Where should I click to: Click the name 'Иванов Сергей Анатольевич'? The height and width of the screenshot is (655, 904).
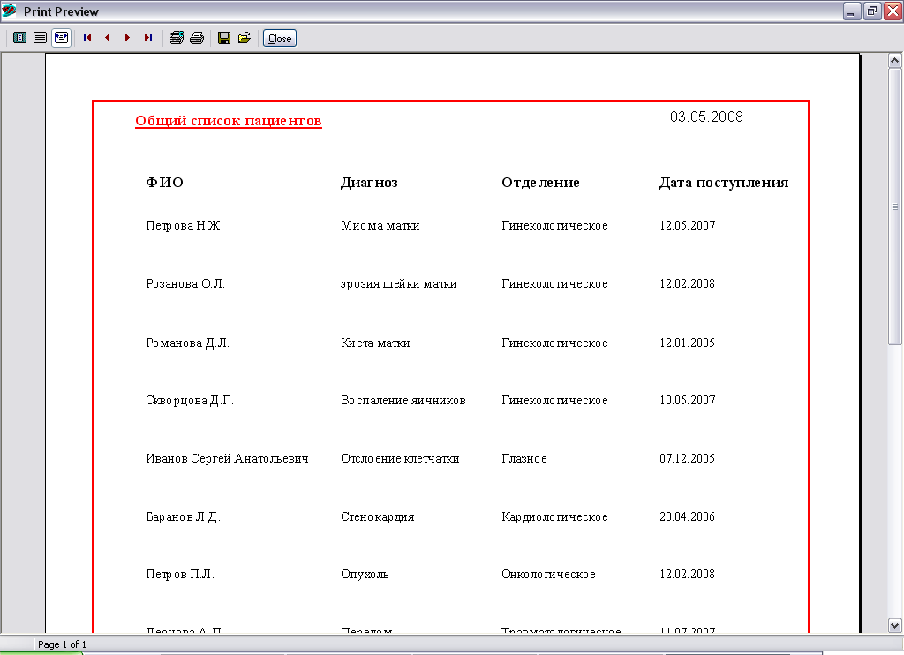point(227,458)
